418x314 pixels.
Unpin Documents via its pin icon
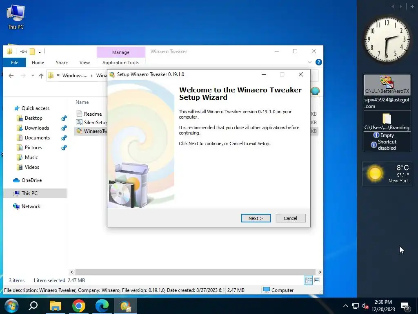(x=64, y=138)
